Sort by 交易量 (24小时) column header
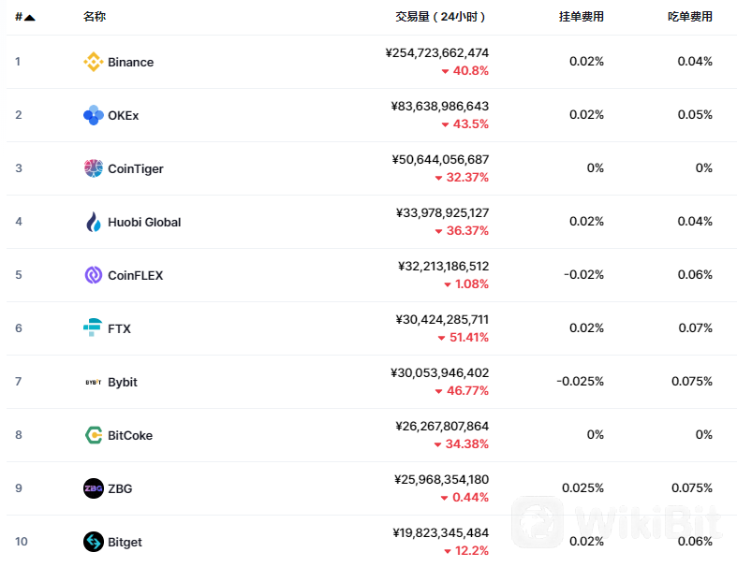 (440, 17)
